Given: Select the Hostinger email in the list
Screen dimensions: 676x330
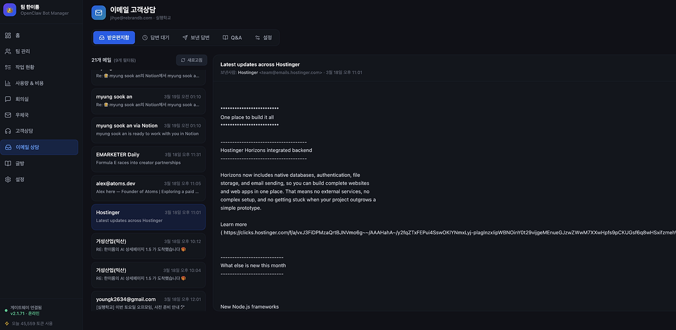Looking at the screenshot, I should pos(148,217).
